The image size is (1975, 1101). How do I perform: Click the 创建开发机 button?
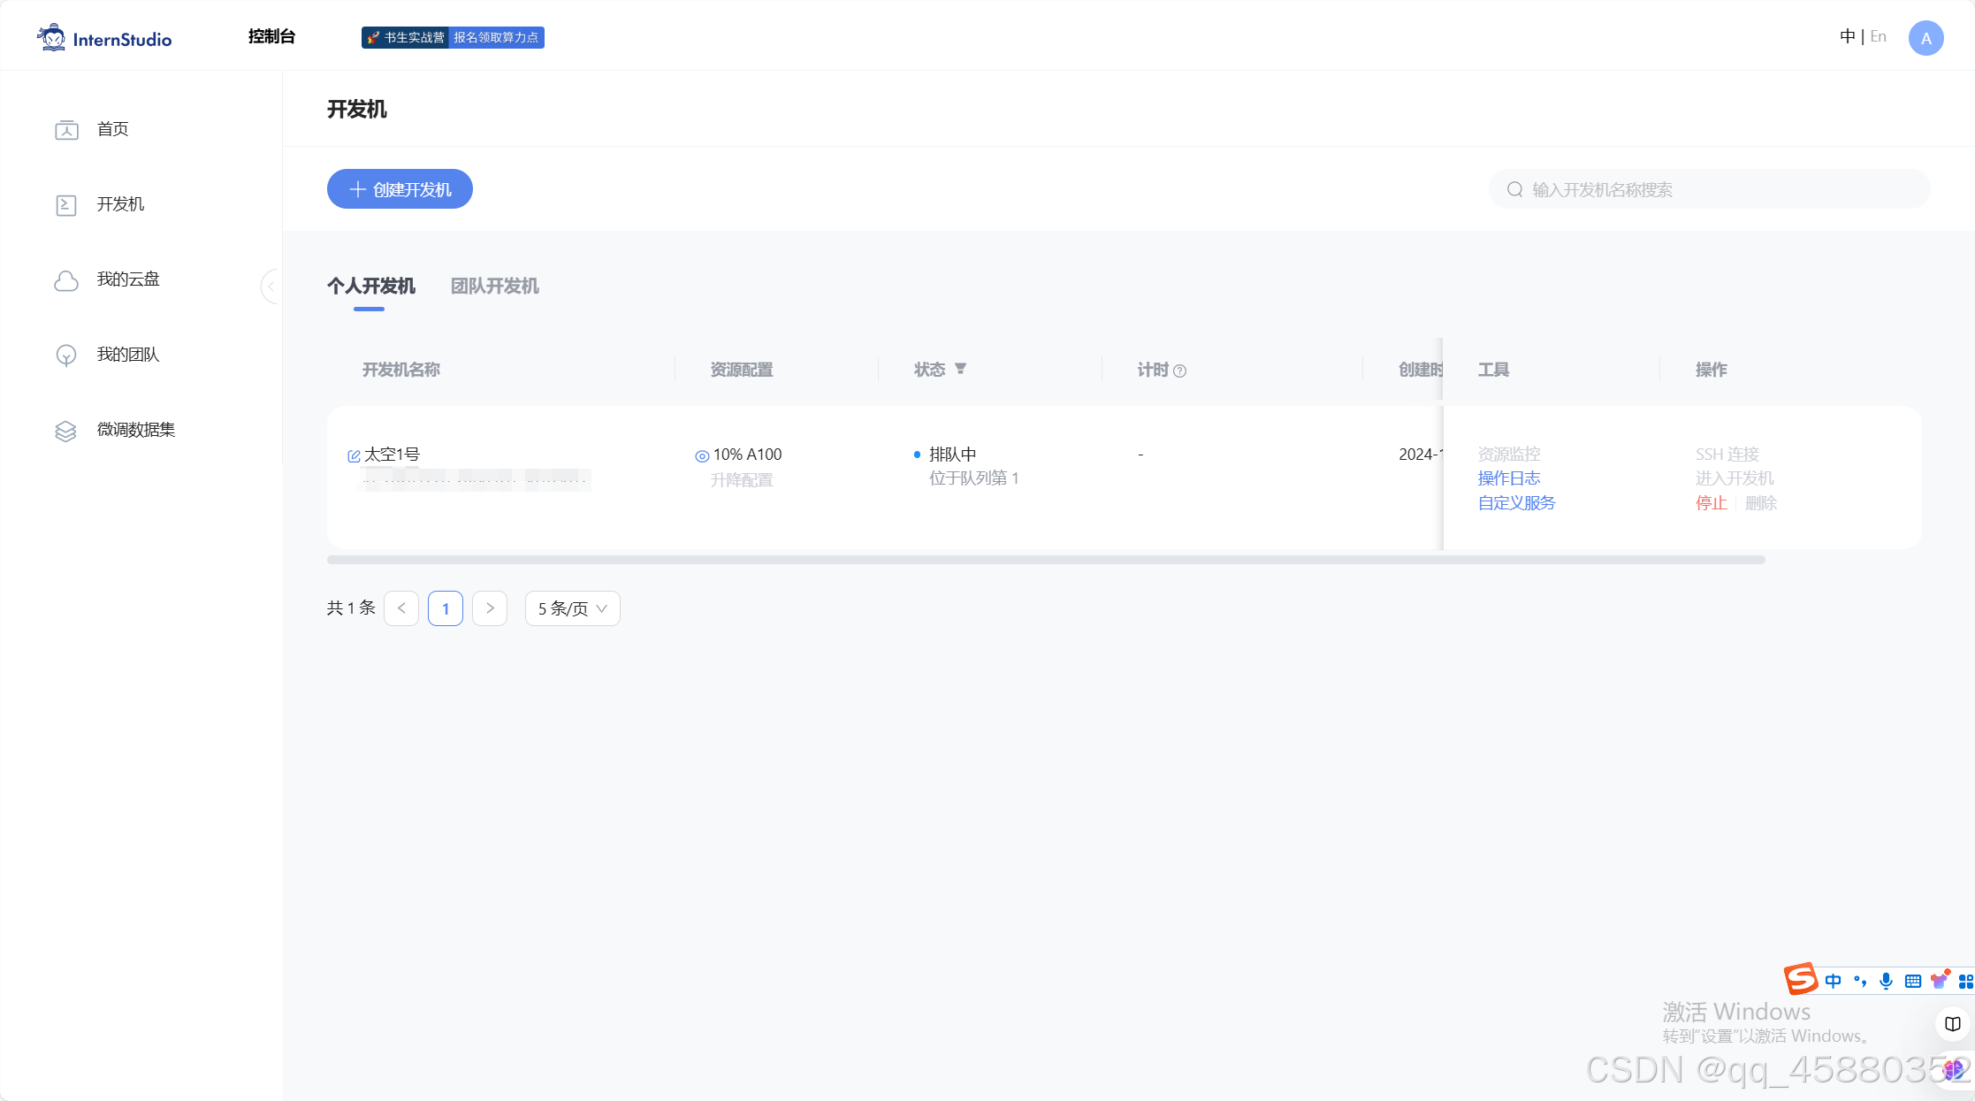[400, 189]
